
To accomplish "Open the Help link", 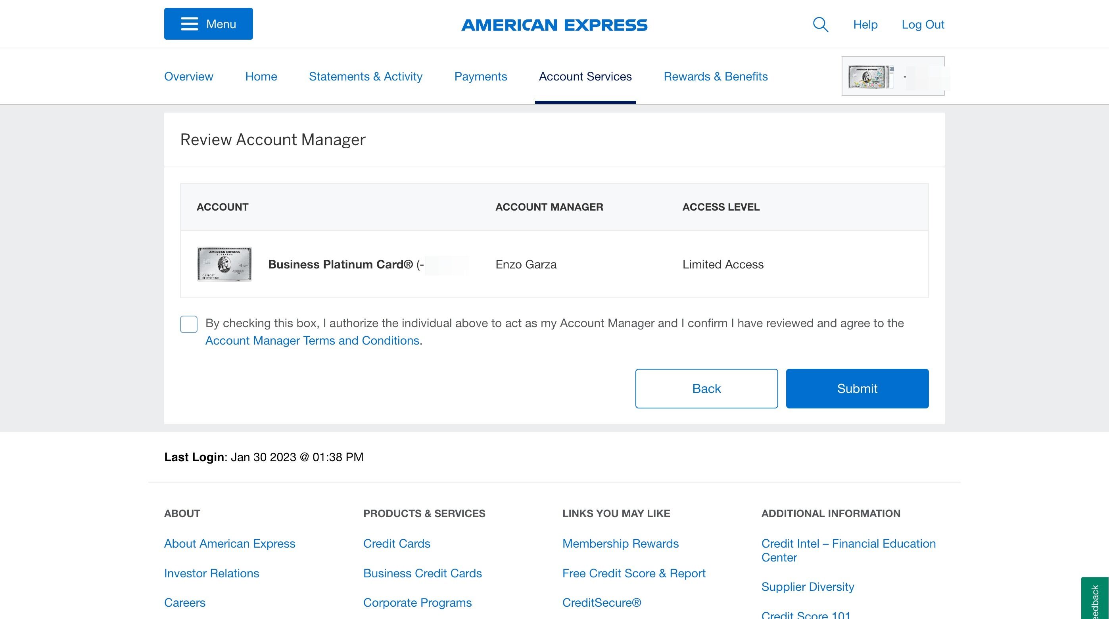I will [x=865, y=25].
